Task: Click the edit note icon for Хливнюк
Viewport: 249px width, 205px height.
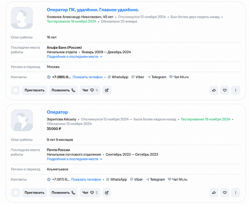Action: coord(107,90)
